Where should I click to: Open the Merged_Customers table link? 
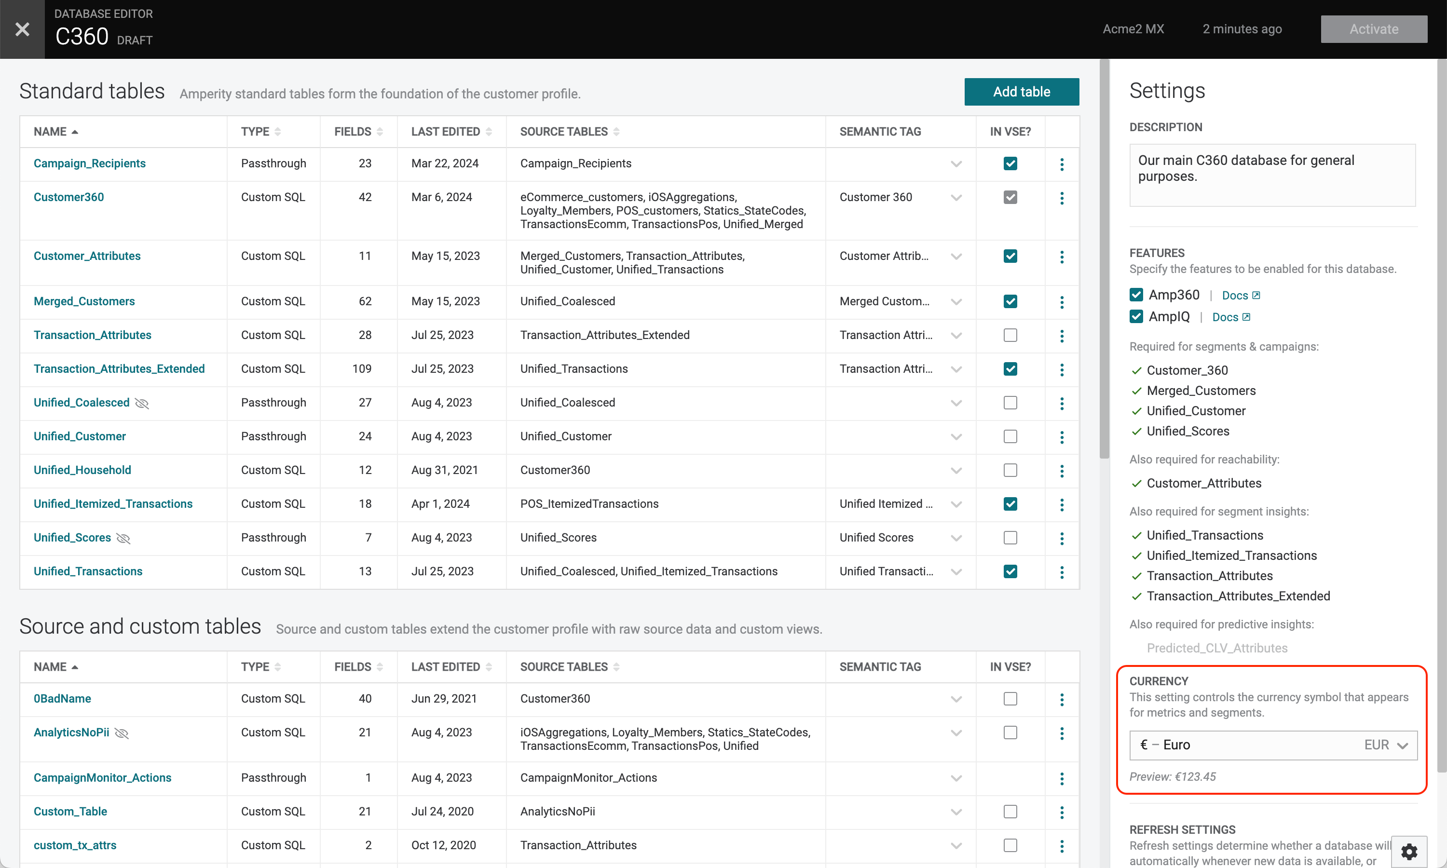click(x=84, y=301)
